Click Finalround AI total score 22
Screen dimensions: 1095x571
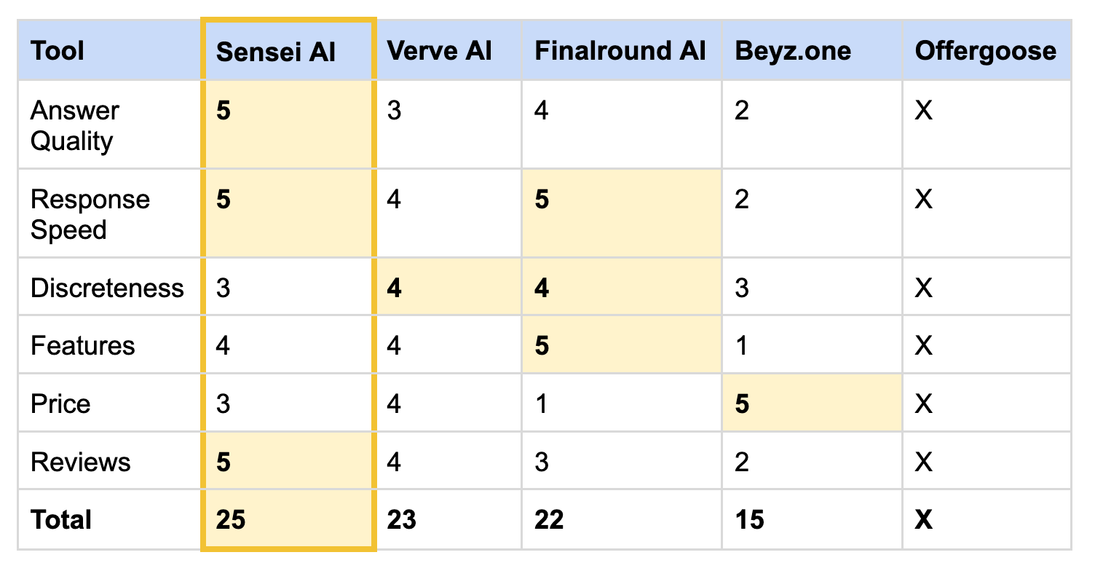(x=549, y=520)
